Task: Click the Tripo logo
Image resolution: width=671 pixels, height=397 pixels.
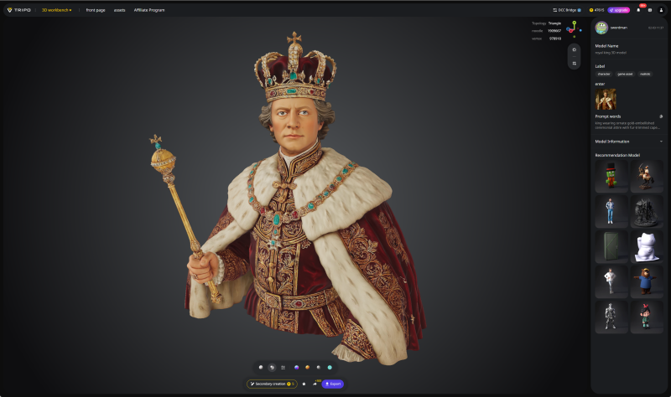Action: pos(18,10)
